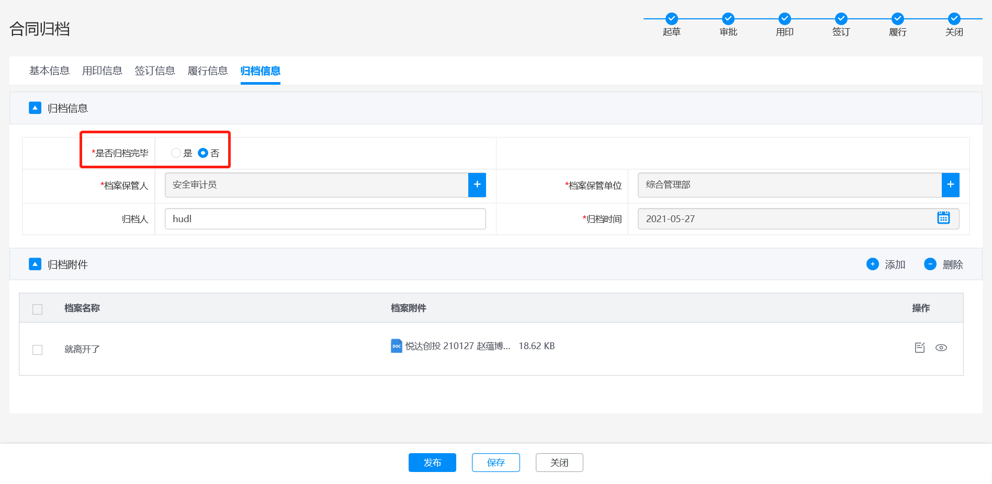Open the 签订信息 tab
Viewport: 992px width, 484px height.
click(154, 71)
